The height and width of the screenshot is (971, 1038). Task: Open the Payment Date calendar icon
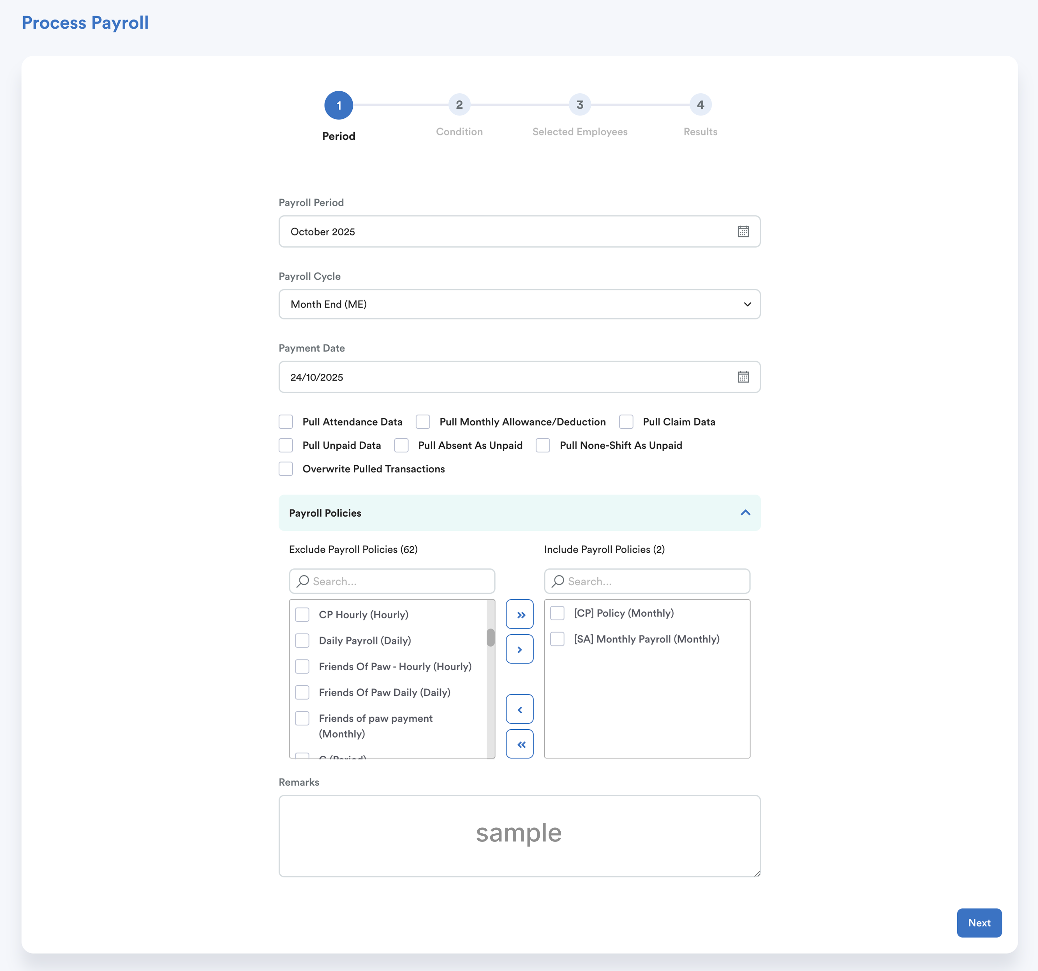point(743,377)
